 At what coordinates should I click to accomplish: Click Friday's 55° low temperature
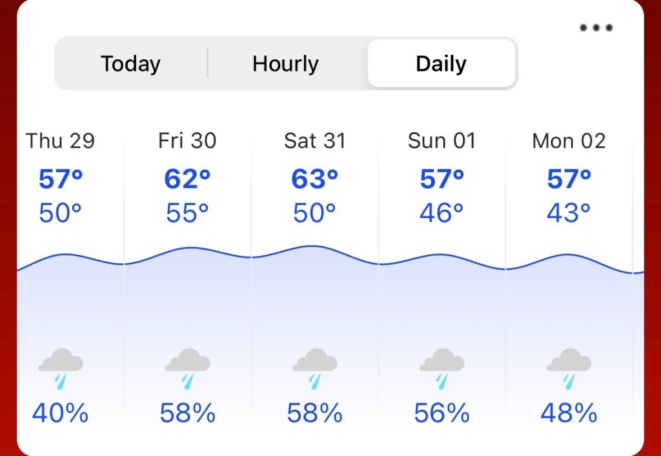pyautogui.click(x=187, y=213)
